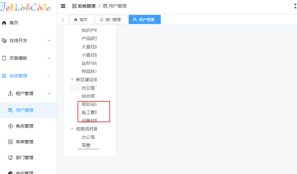Click the 菜单管理 grid icon in sidebar

tap(10, 142)
